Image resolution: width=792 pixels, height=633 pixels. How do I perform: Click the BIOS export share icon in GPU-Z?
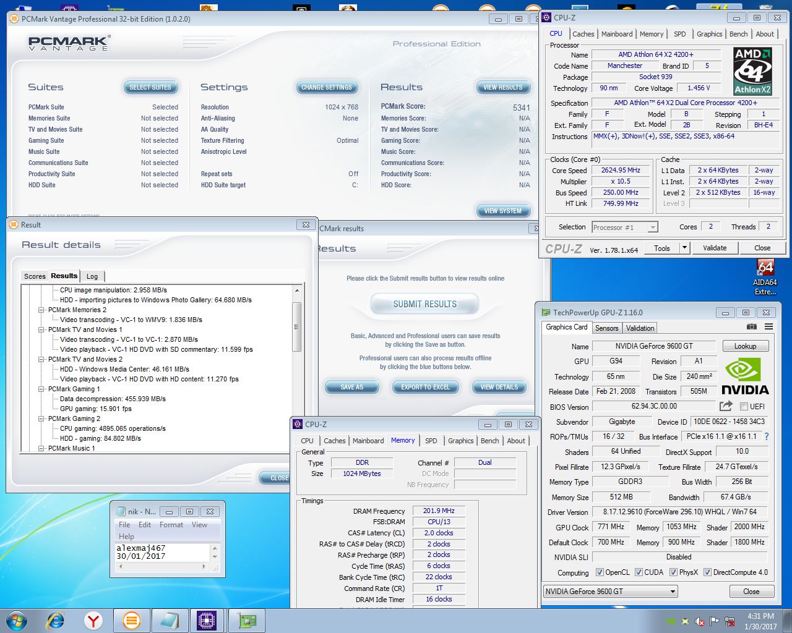pyautogui.click(x=726, y=406)
